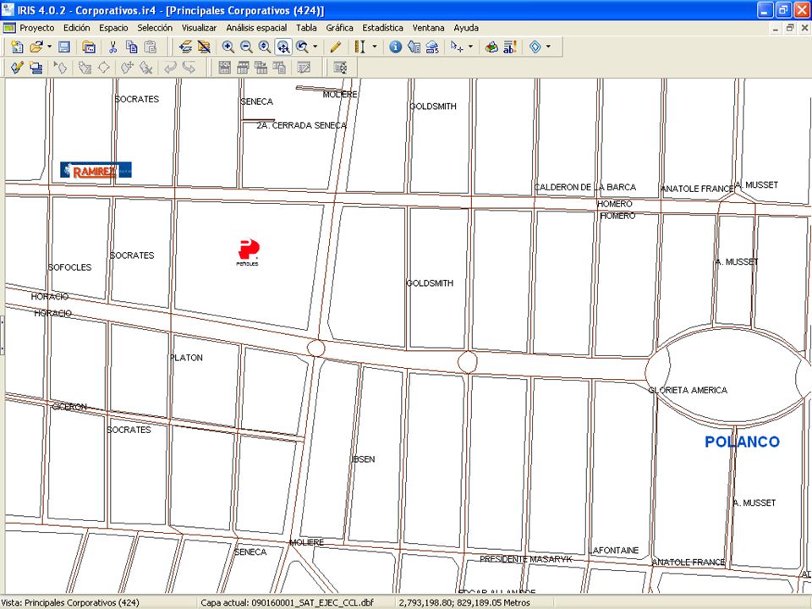Cut the selection using the scissors icon
This screenshot has width=812, height=609.
tap(112, 47)
